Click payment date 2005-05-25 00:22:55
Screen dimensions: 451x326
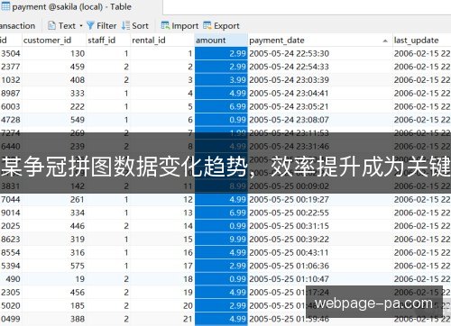pos(320,213)
